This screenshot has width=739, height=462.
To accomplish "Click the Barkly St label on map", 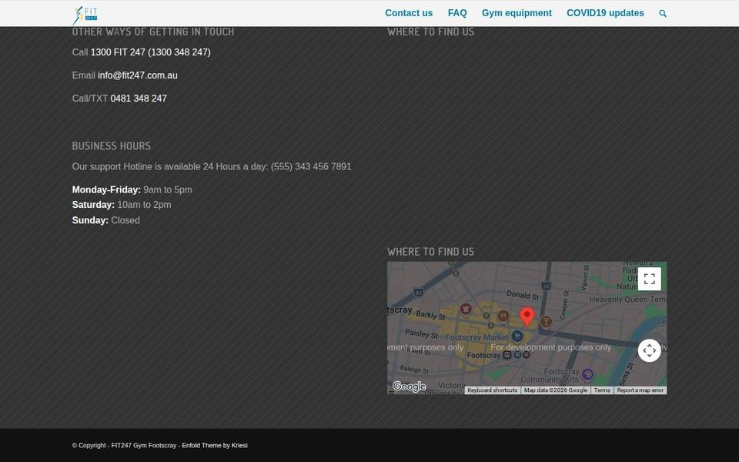I will (x=431, y=315).
